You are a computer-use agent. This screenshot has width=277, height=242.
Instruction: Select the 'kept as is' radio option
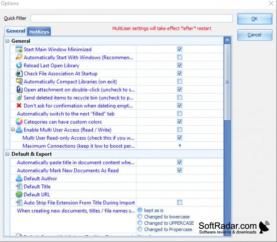tap(140, 210)
